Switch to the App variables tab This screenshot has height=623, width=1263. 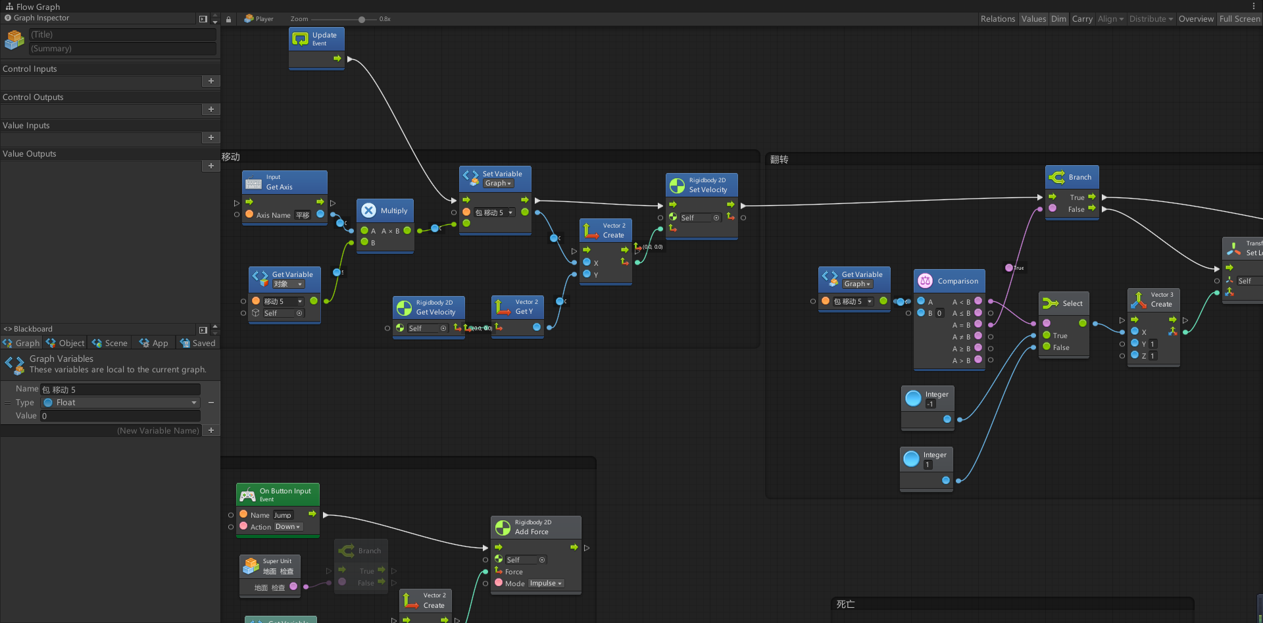[154, 343]
